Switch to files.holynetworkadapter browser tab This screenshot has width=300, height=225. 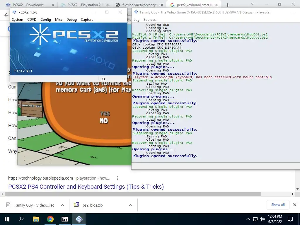point(140,5)
